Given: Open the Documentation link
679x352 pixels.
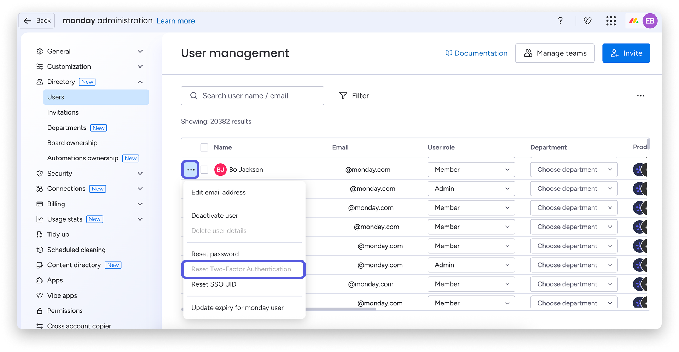Looking at the screenshot, I should (476, 53).
